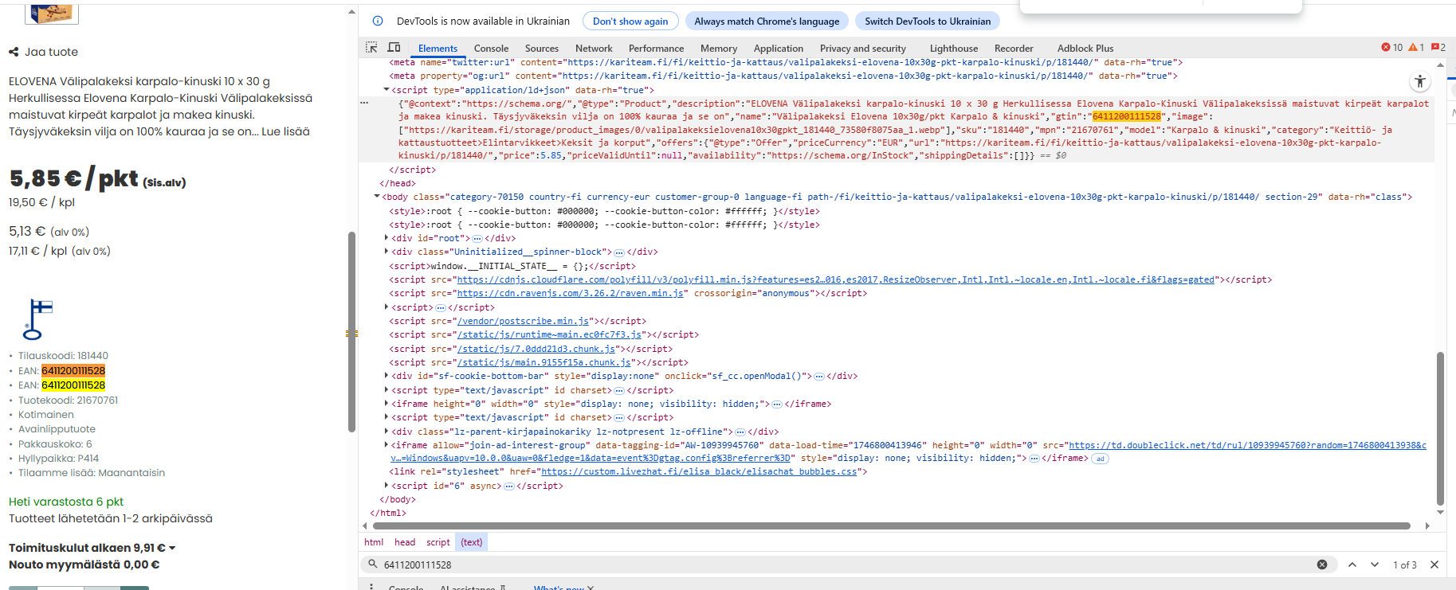Viewport: 1456px width, 590px height.
Task: Click the ad badge after iframe node
Action: (1100, 459)
